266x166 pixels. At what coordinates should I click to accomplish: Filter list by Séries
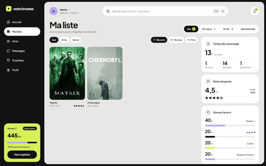pos(76,40)
